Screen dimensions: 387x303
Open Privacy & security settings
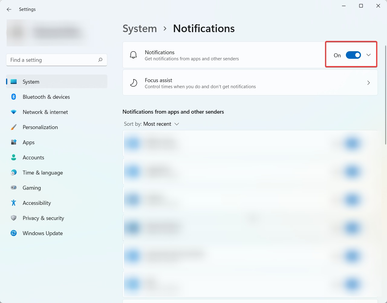pos(57,218)
